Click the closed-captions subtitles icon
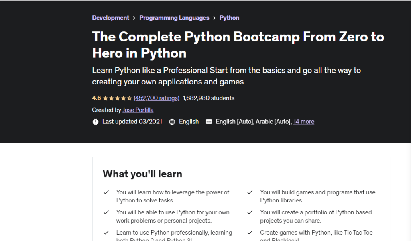 point(209,121)
